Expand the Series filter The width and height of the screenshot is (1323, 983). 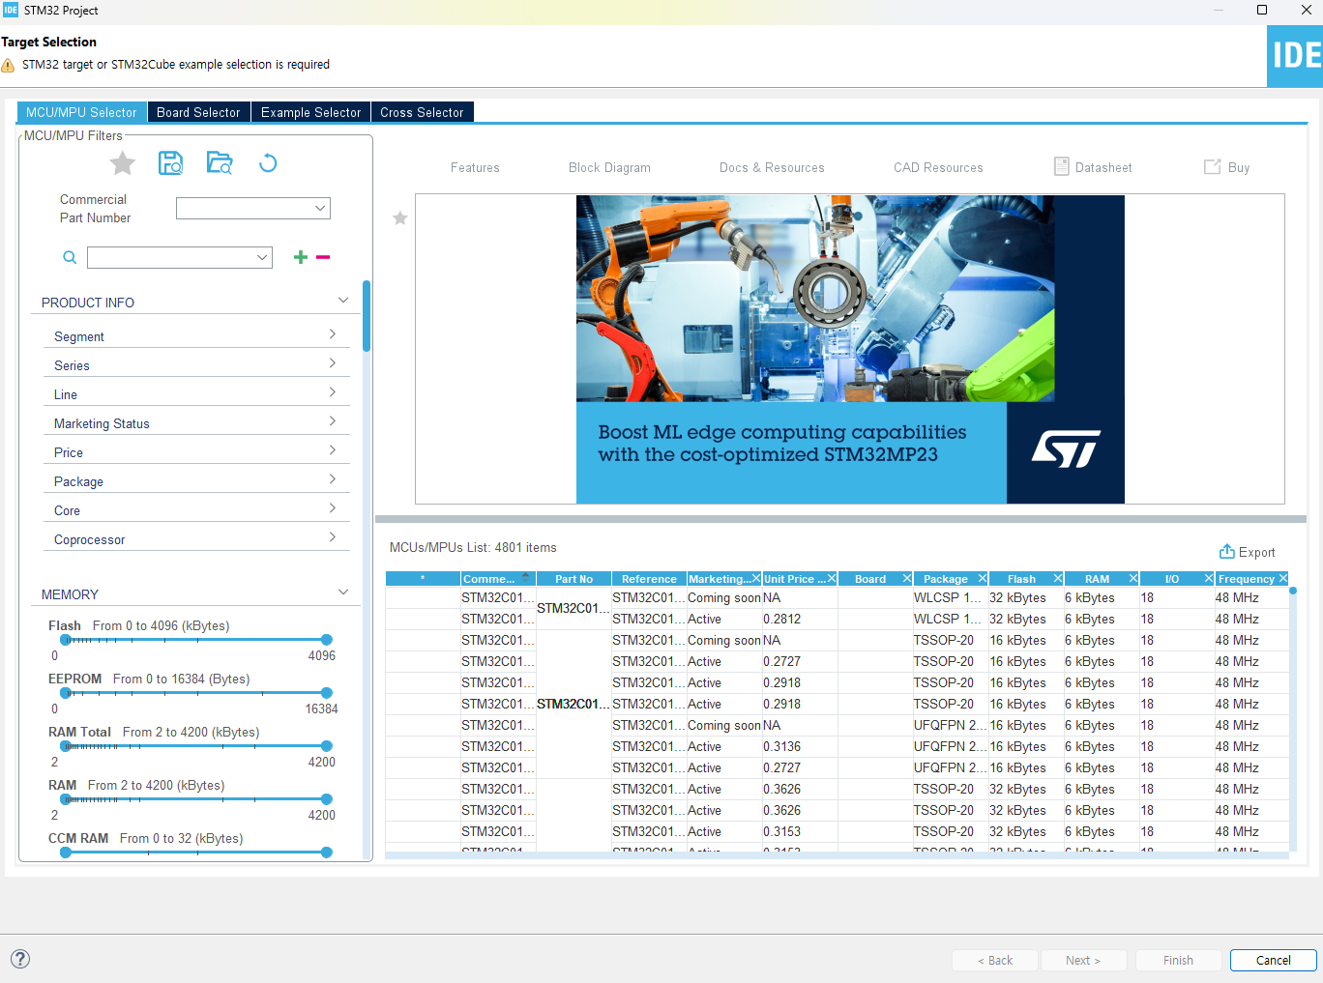[x=333, y=363]
